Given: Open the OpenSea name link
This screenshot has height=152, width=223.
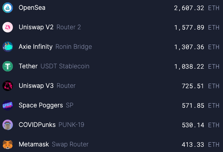Looking at the screenshot, I should (32, 7).
